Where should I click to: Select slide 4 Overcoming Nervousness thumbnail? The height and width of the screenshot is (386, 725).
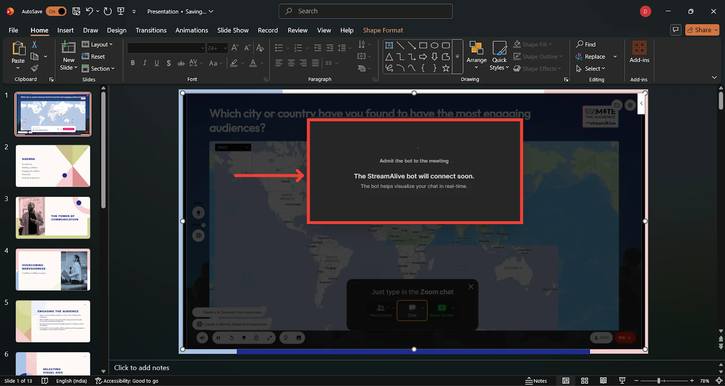(53, 270)
